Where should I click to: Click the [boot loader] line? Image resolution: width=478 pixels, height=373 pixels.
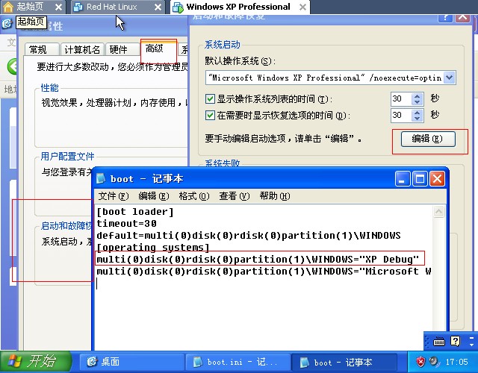tap(135, 212)
